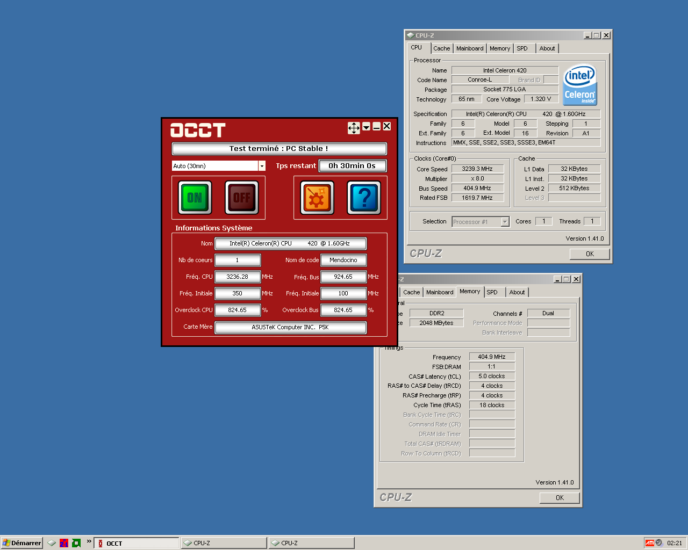Click the Channels # Dual value
688x550 pixels.
click(x=548, y=313)
